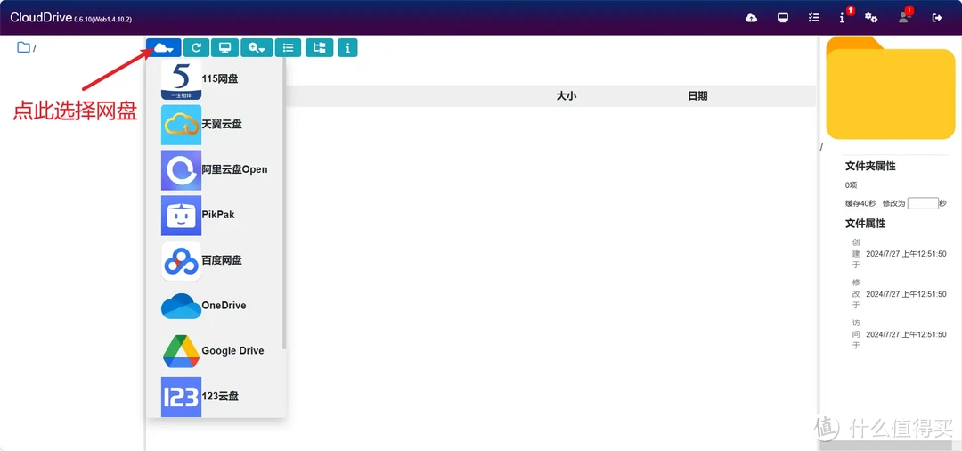The width and height of the screenshot is (962, 451).
Task: Click the OneDrive cloud logo
Action: pyautogui.click(x=181, y=307)
